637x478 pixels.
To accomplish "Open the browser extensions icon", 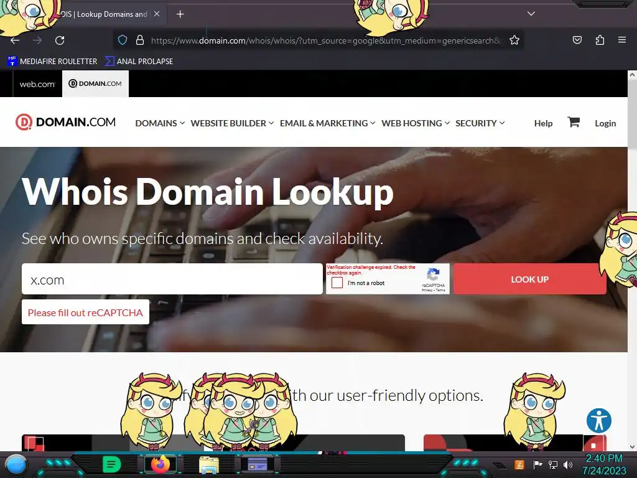I will point(600,40).
